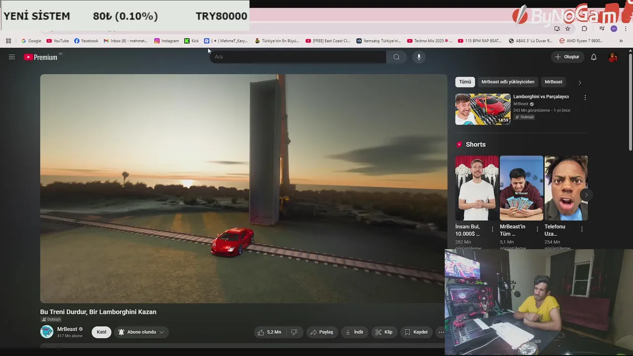Open the account avatar menu
Viewport: 633px width, 356px height.
613,57
